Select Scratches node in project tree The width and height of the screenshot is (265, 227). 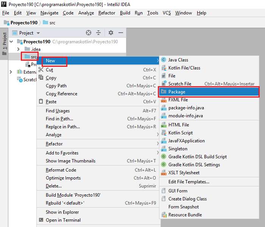[x=27, y=79]
